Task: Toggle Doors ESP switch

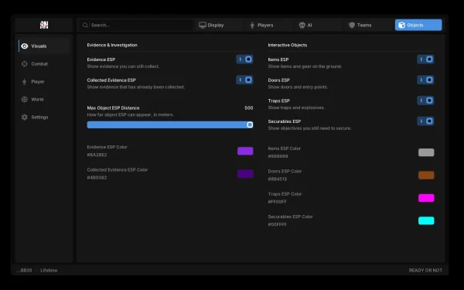Action: coord(425,80)
